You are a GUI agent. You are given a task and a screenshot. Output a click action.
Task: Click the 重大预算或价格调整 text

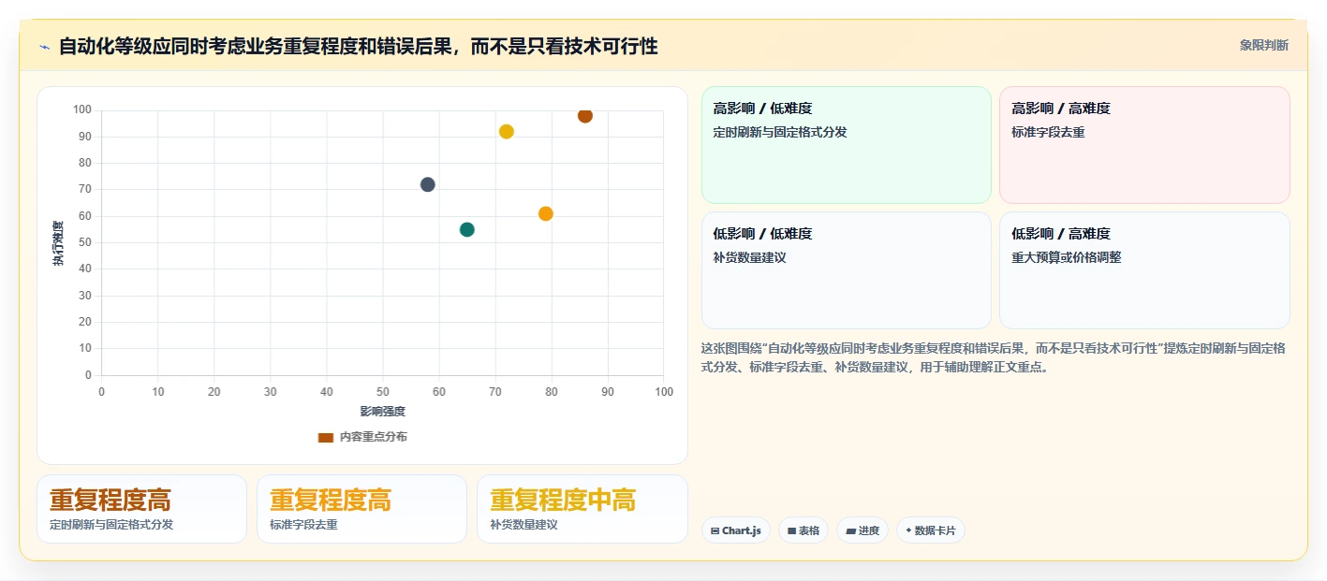[1066, 257]
